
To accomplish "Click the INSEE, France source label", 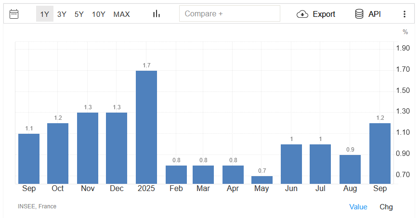I will click(x=37, y=206).
